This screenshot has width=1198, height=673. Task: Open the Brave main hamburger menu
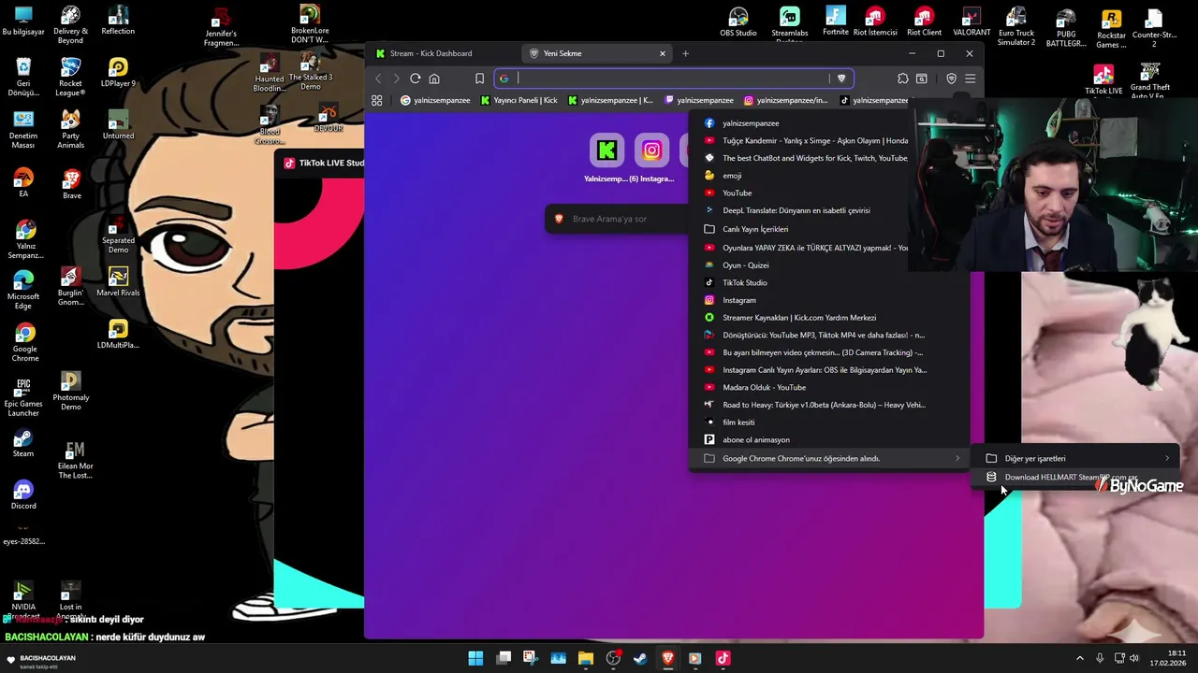pyautogui.click(x=971, y=79)
